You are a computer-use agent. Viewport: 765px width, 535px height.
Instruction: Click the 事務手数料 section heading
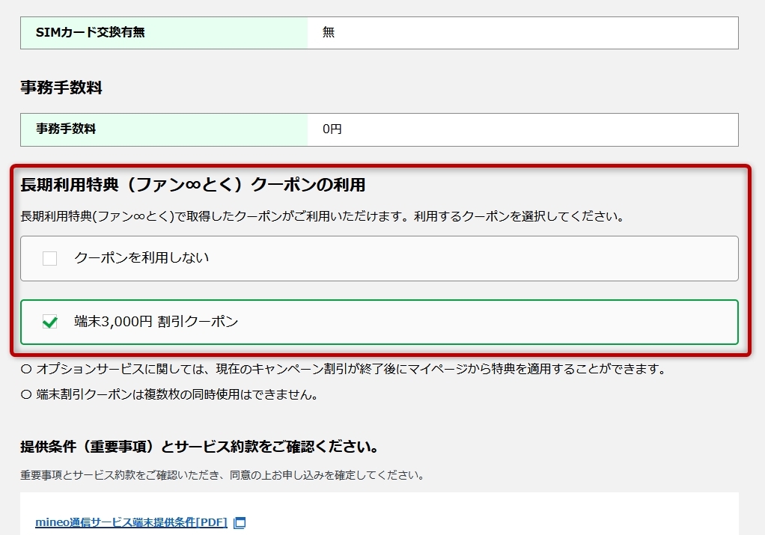click(61, 88)
